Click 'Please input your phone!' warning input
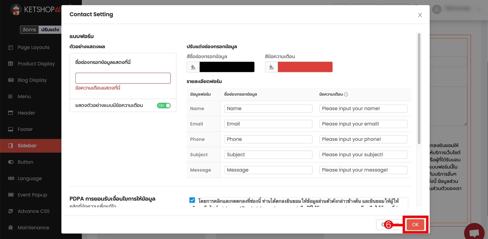The height and width of the screenshot is (239, 488). pos(363,139)
